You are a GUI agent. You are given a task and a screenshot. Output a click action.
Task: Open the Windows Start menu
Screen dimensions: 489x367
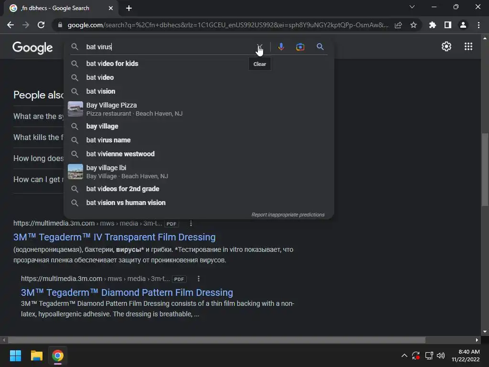click(x=15, y=356)
